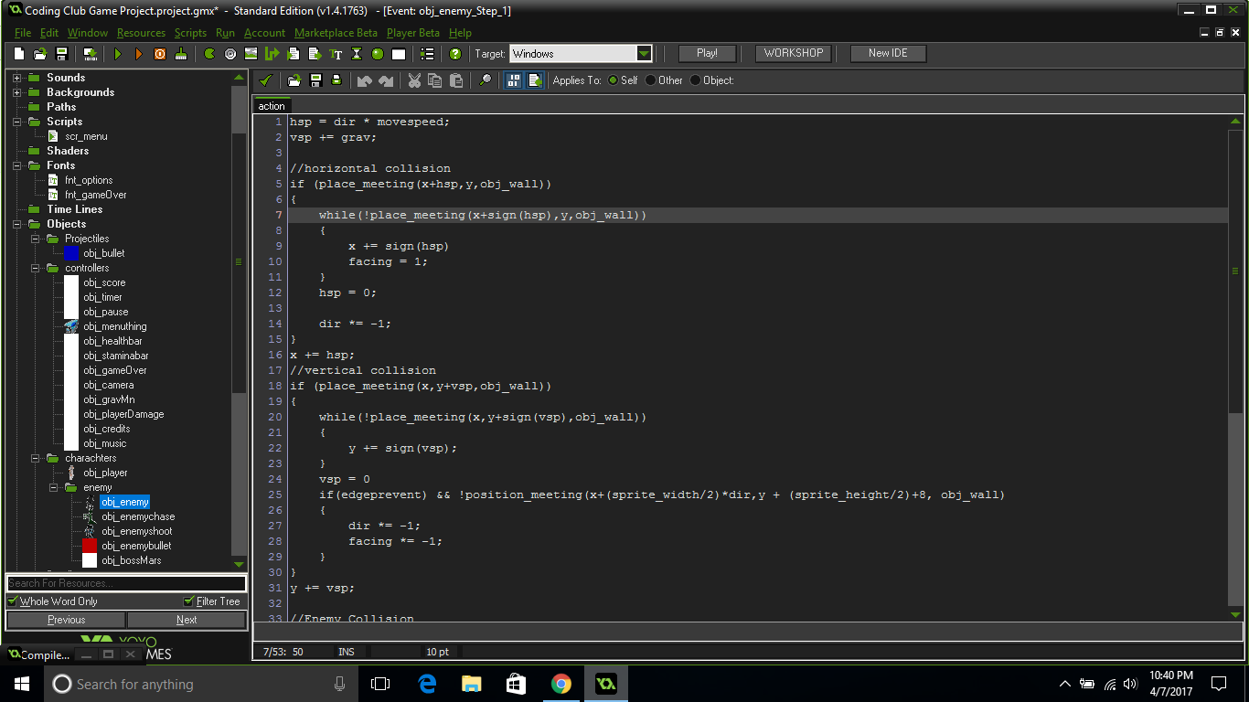Run the game in debug mode
This screenshot has height=702, width=1249.
click(x=139, y=53)
